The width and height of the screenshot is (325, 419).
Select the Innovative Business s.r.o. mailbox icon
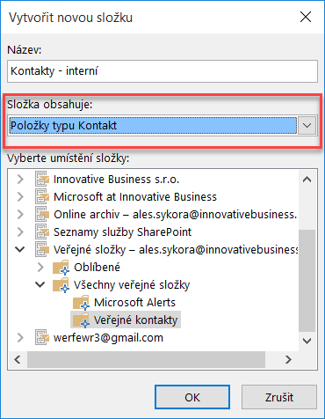click(42, 180)
